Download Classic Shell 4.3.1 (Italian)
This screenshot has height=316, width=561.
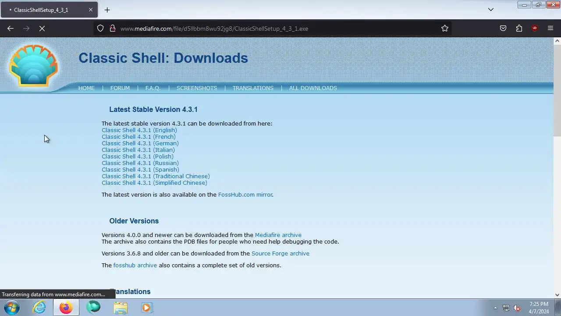138,150
